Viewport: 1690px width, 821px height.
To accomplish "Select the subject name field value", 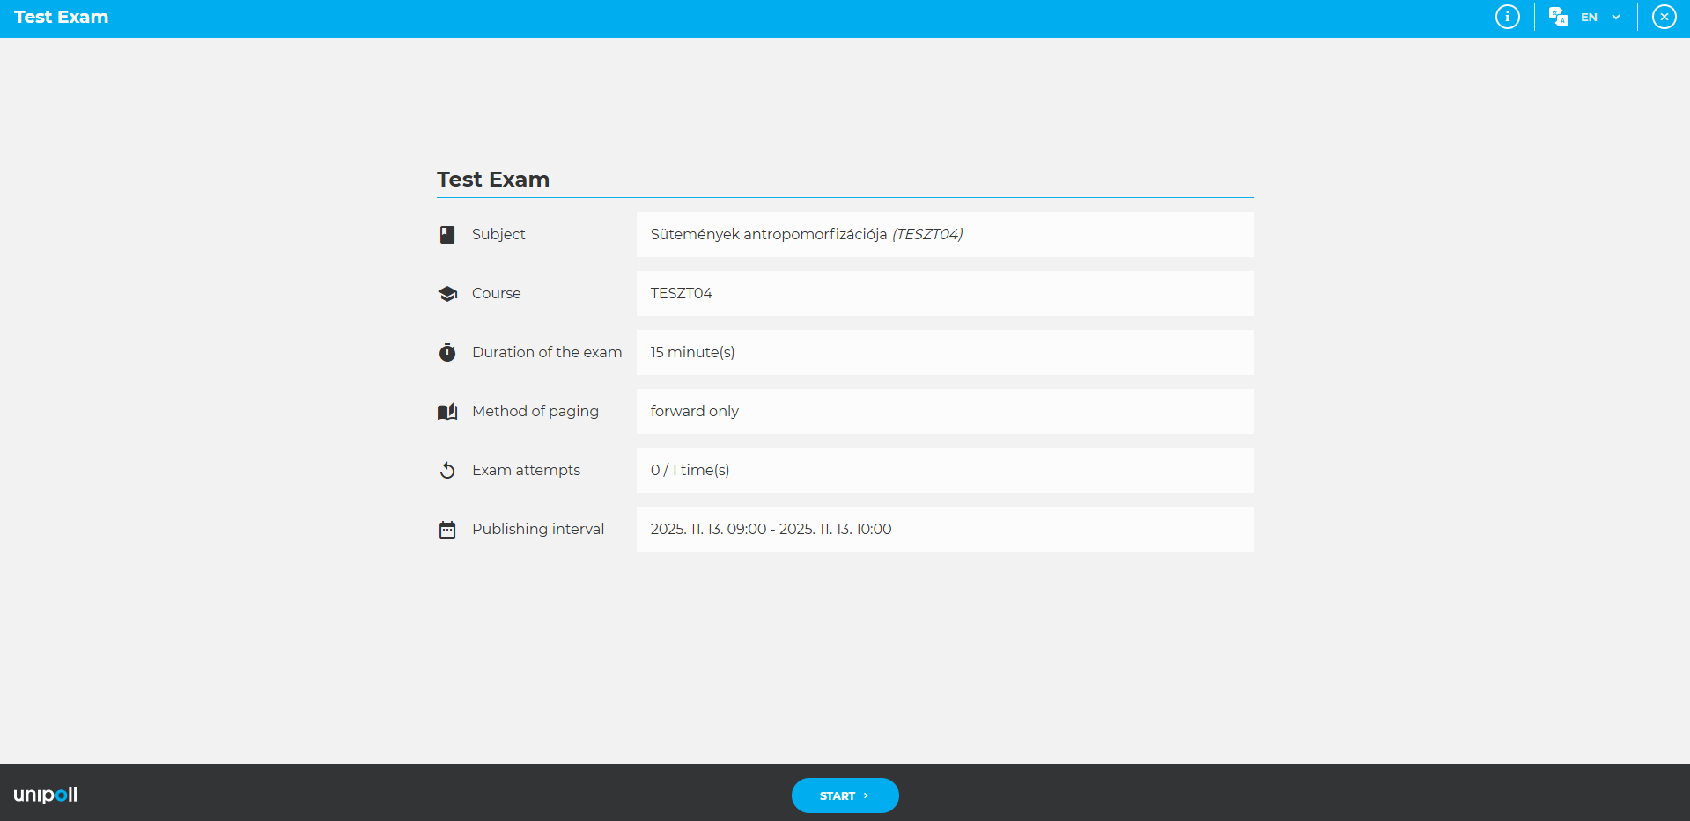I will pyautogui.click(x=806, y=234).
